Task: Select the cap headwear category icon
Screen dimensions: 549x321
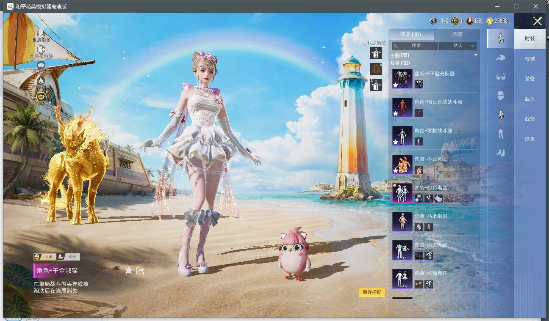Action: tap(500, 58)
